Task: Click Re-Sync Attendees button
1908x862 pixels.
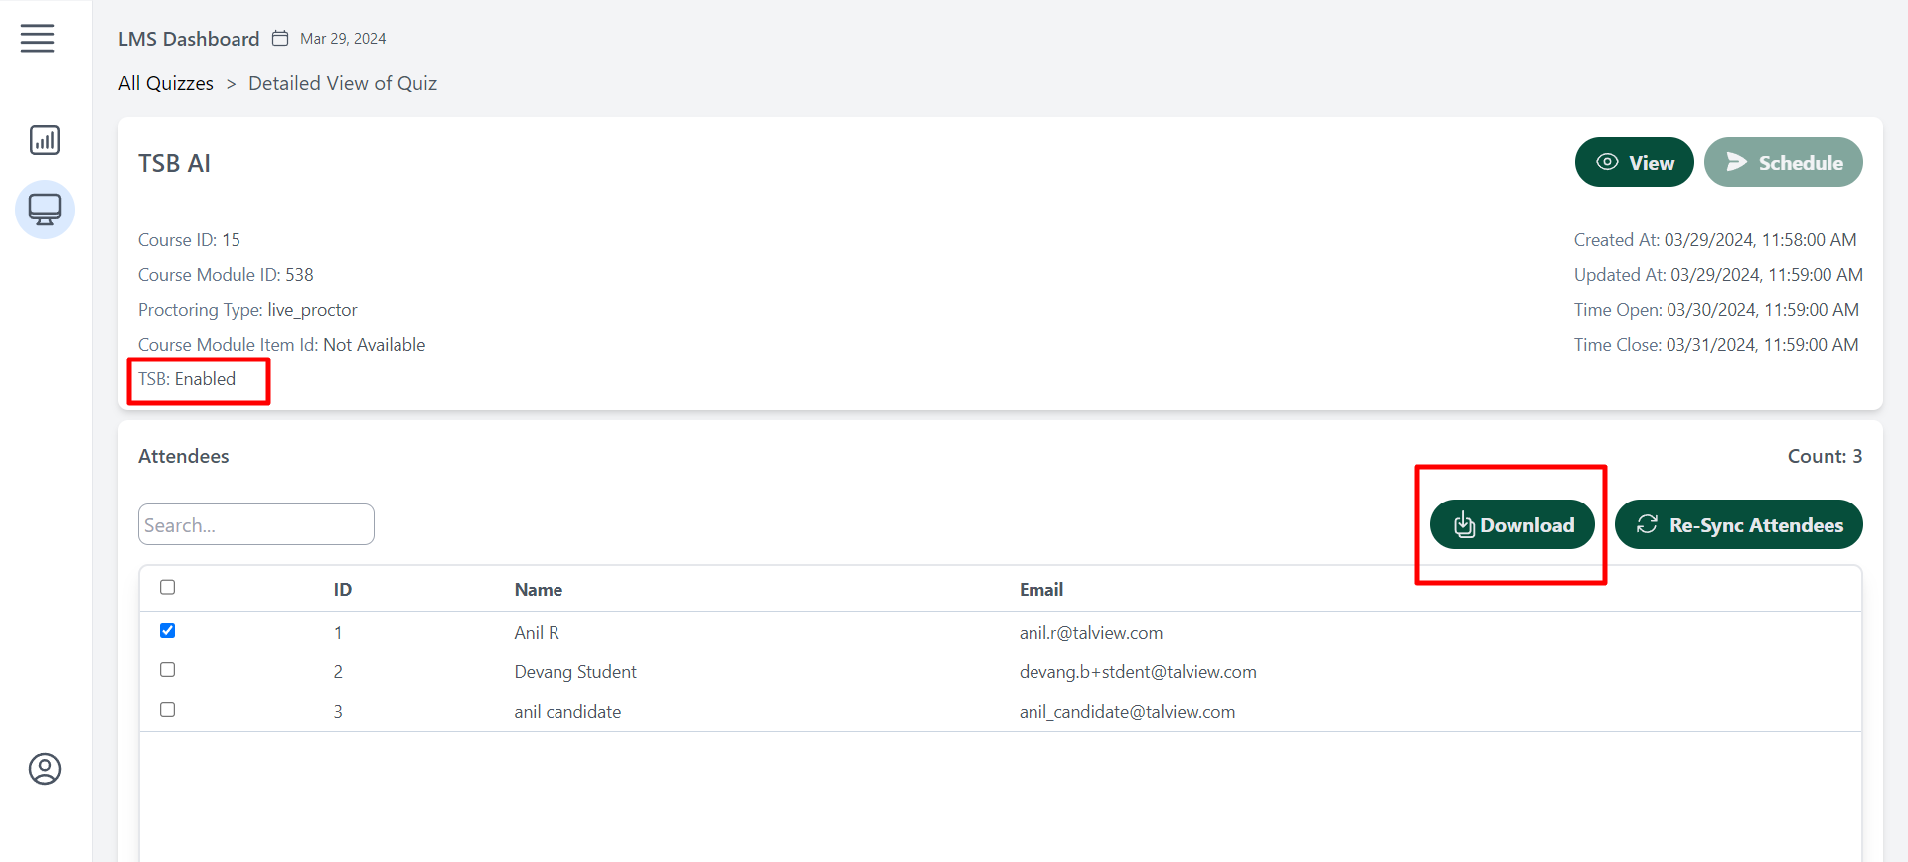Action: pos(1739,524)
